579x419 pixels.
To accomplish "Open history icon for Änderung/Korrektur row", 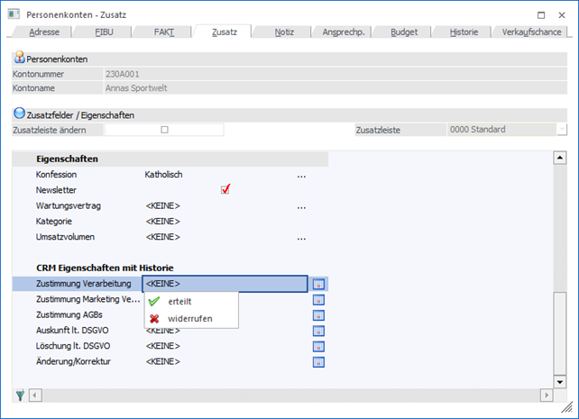I will click(318, 361).
